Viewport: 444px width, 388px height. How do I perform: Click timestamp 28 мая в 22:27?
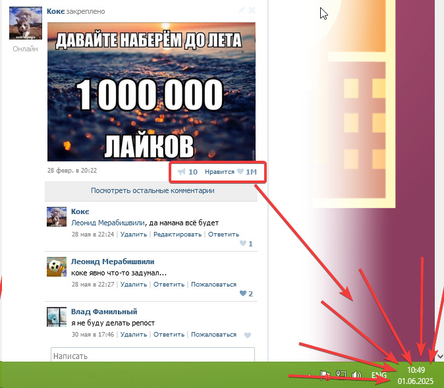pos(93,285)
